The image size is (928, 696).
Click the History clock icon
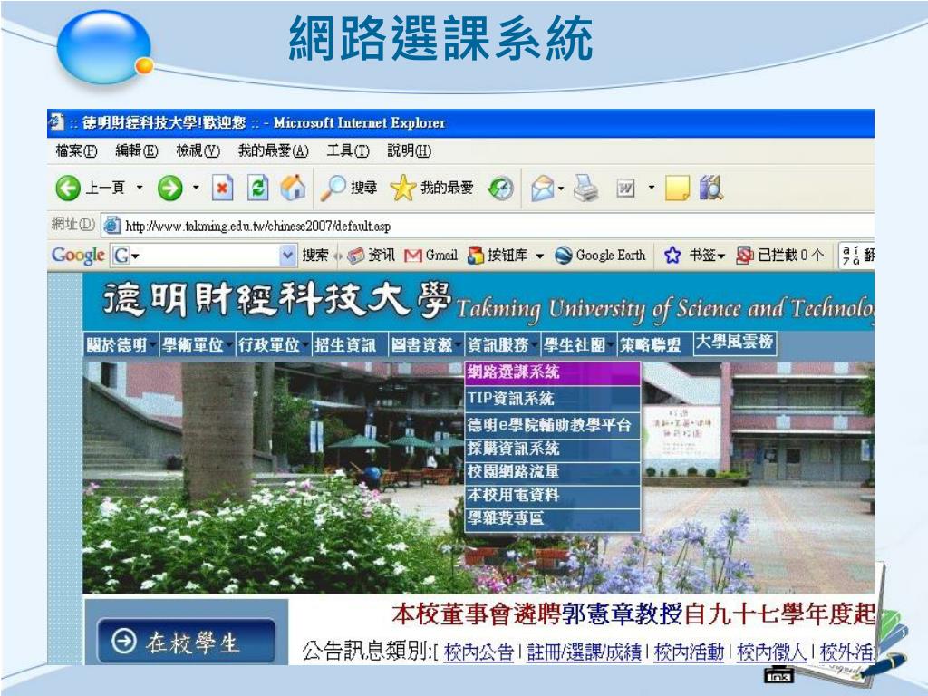coord(500,188)
